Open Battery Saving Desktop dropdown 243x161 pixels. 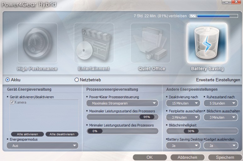[x=183, y=146]
